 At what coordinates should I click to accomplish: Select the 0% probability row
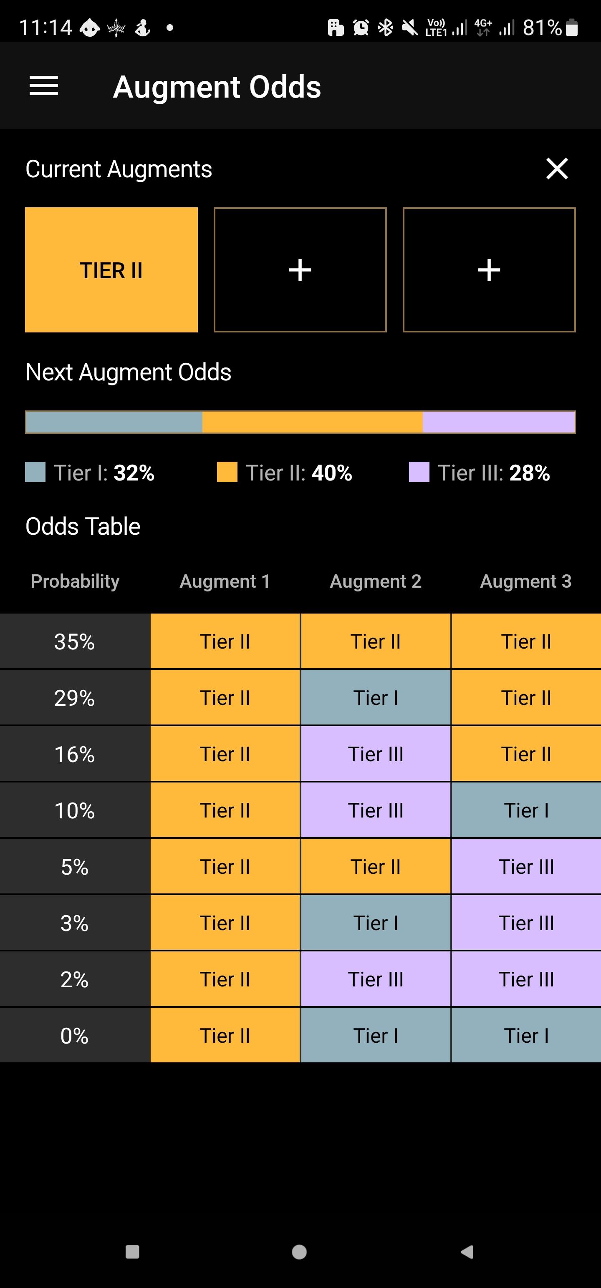(300, 1036)
